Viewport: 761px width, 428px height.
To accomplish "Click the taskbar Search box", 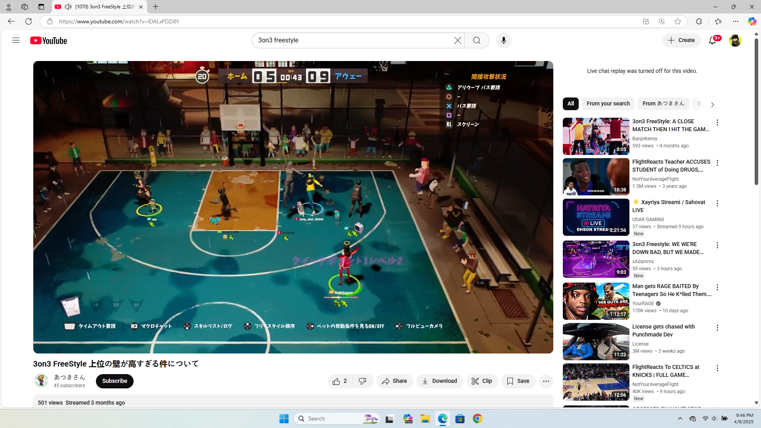I will click(x=337, y=418).
